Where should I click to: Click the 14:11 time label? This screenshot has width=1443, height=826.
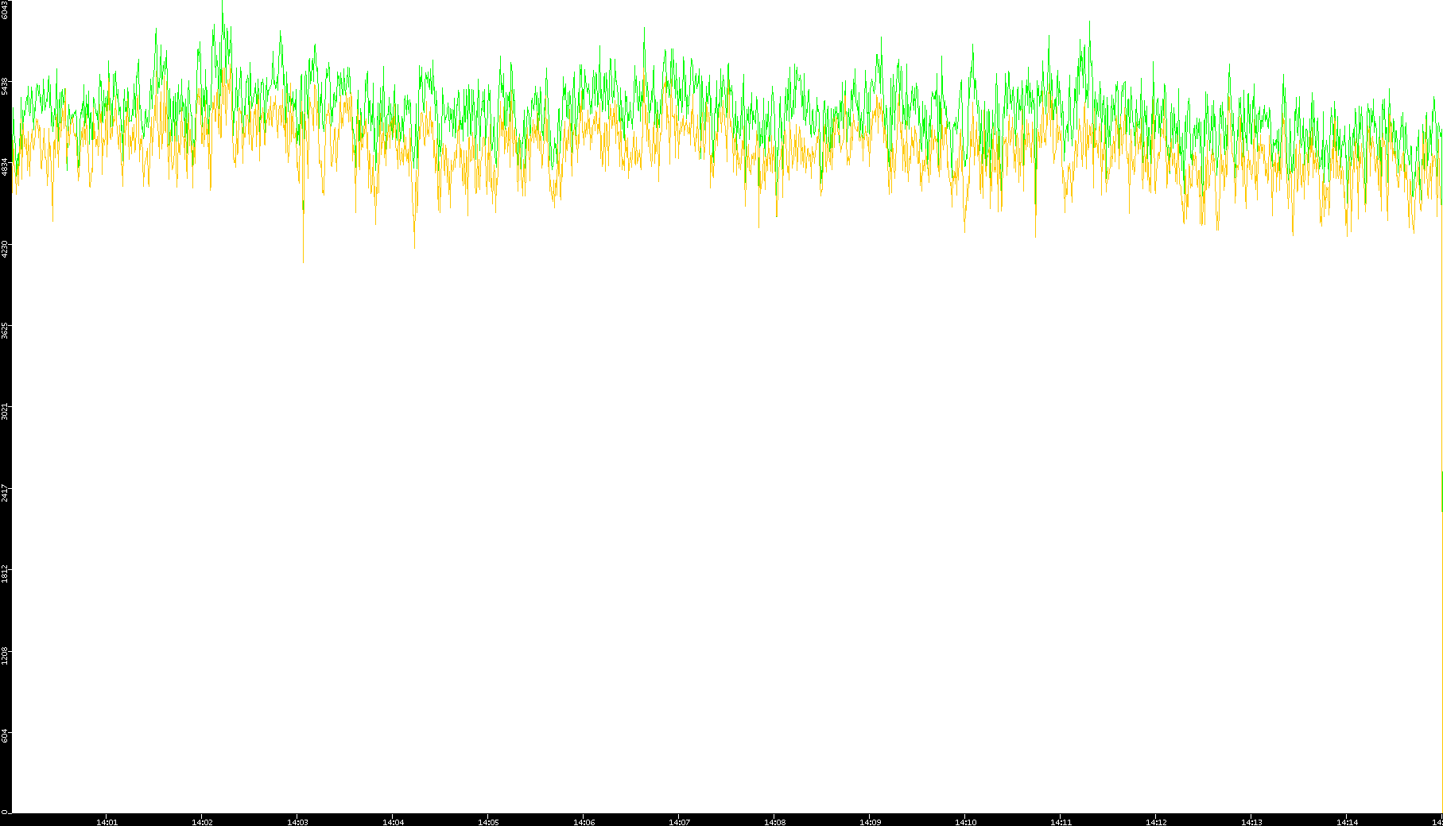pos(1061,822)
